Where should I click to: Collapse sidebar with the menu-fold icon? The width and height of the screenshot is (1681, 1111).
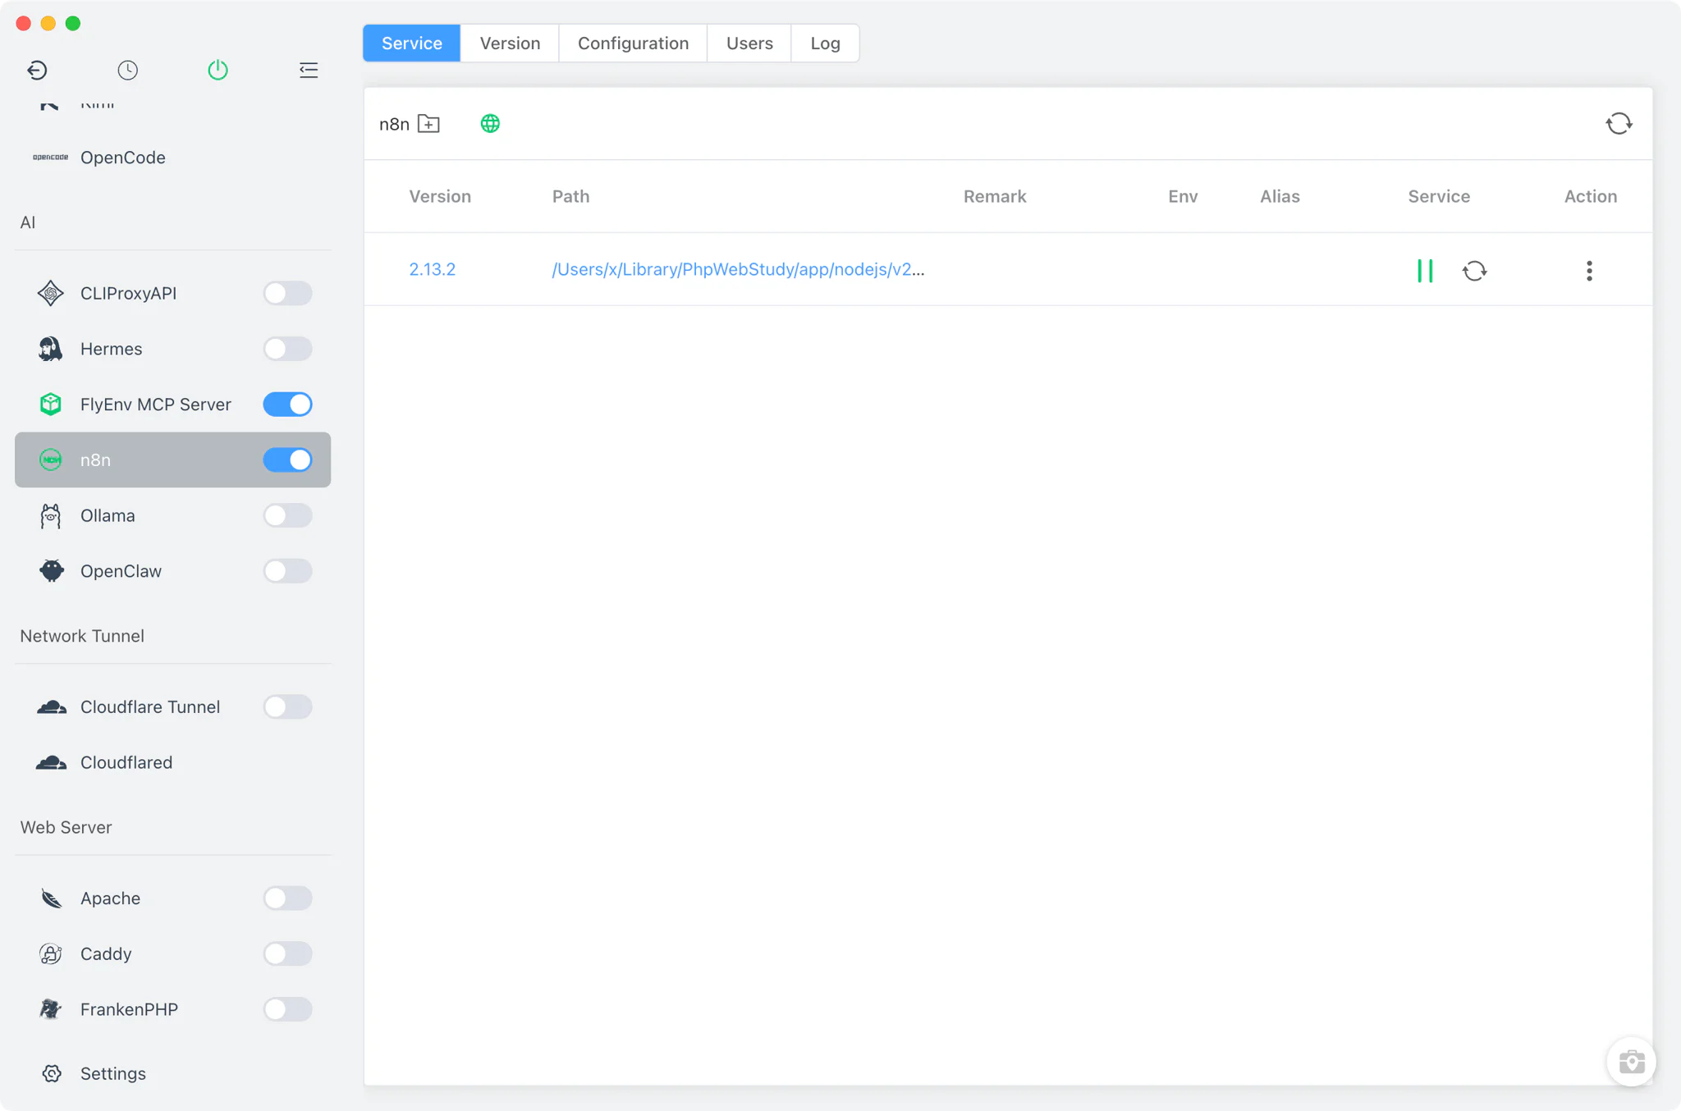pos(309,71)
